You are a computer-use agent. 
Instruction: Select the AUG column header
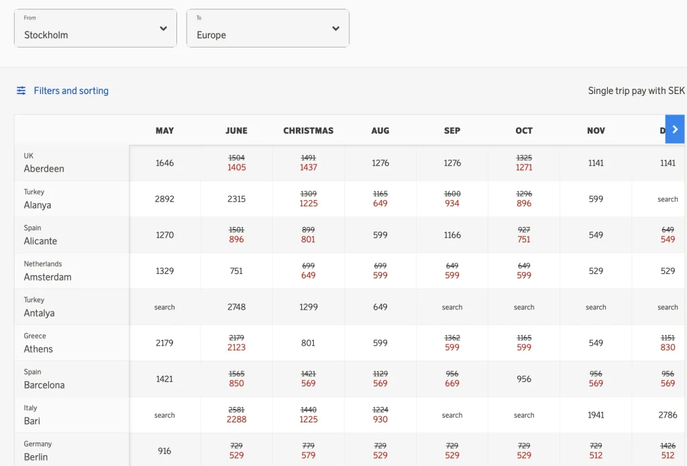(x=380, y=131)
